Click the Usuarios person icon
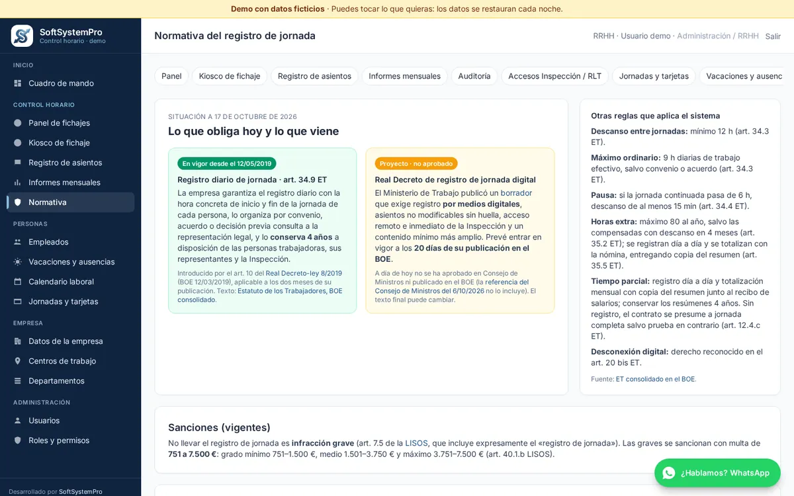This screenshot has height=496, width=794. click(18, 421)
